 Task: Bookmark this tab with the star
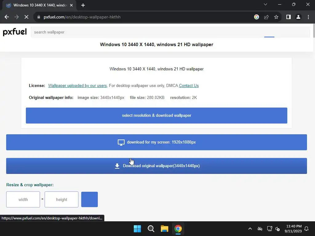276,17
